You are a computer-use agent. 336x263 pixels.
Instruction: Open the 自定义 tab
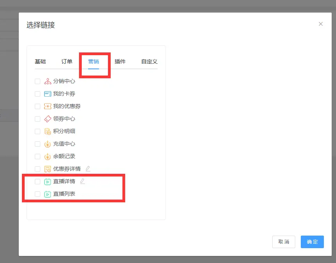149,62
